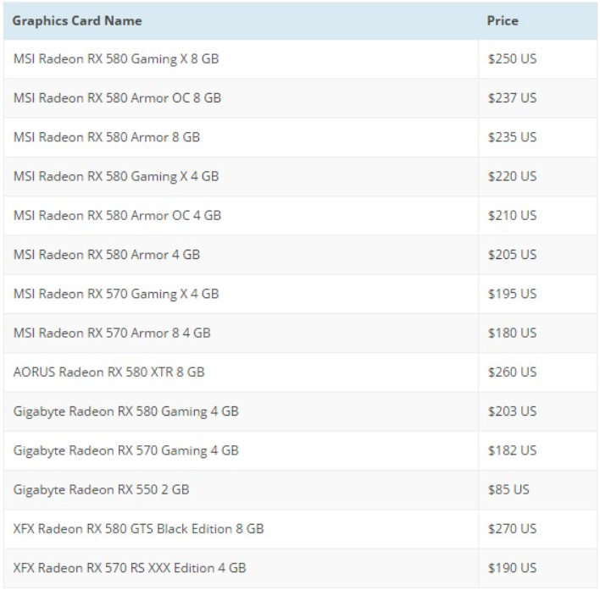Click the Graphics Card Name column header
The image size is (600, 590).
(x=78, y=20)
